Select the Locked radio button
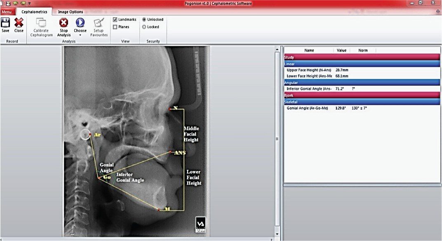The height and width of the screenshot is (241, 442). point(144,27)
